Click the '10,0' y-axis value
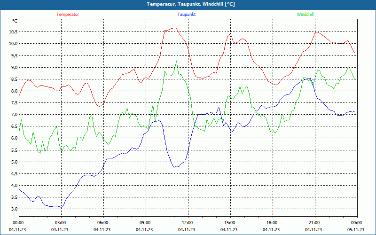This screenshot has height=235, width=376. tap(13, 44)
